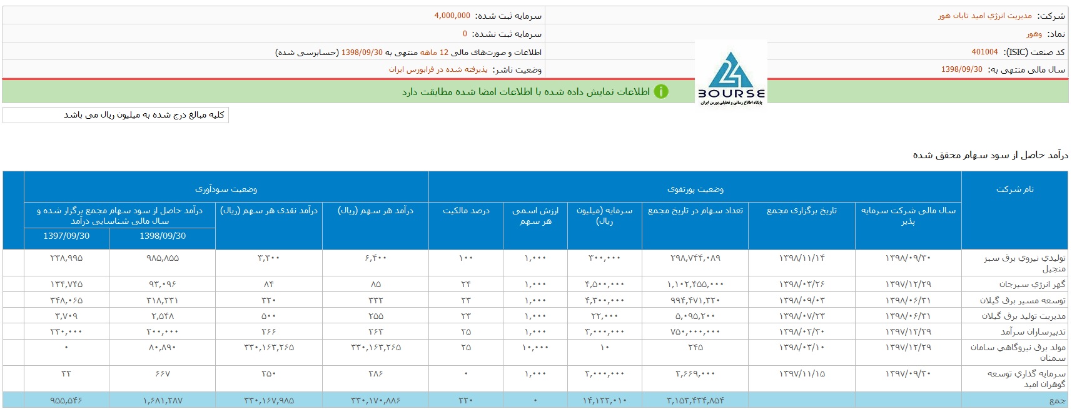The image size is (1072, 409).
Task: Select the row name گهر انرژی سیرجان
Action: 1033,284
